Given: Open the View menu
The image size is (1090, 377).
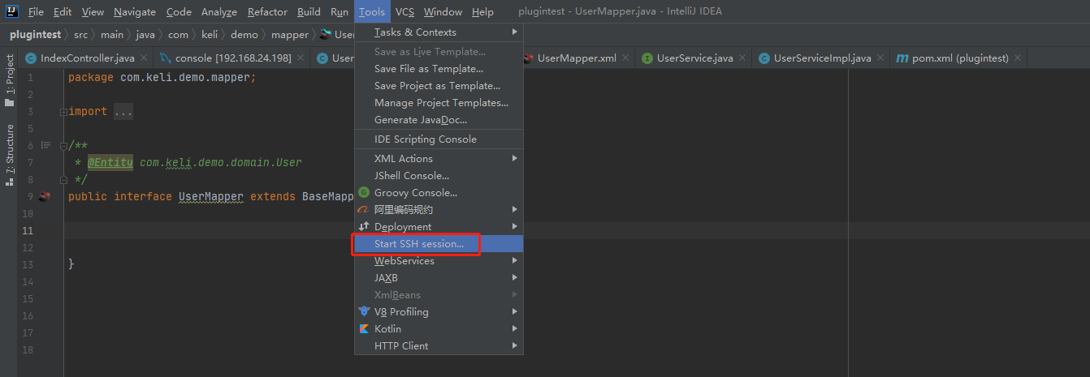Looking at the screenshot, I should (x=93, y=11).
